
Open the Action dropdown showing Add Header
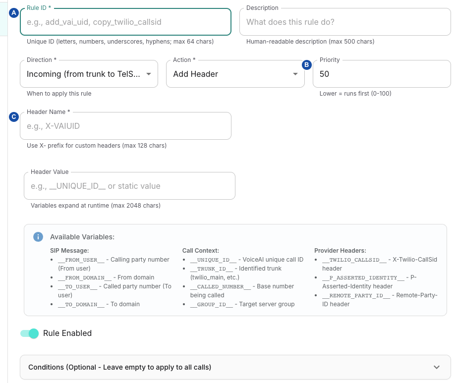click(235, 74)
